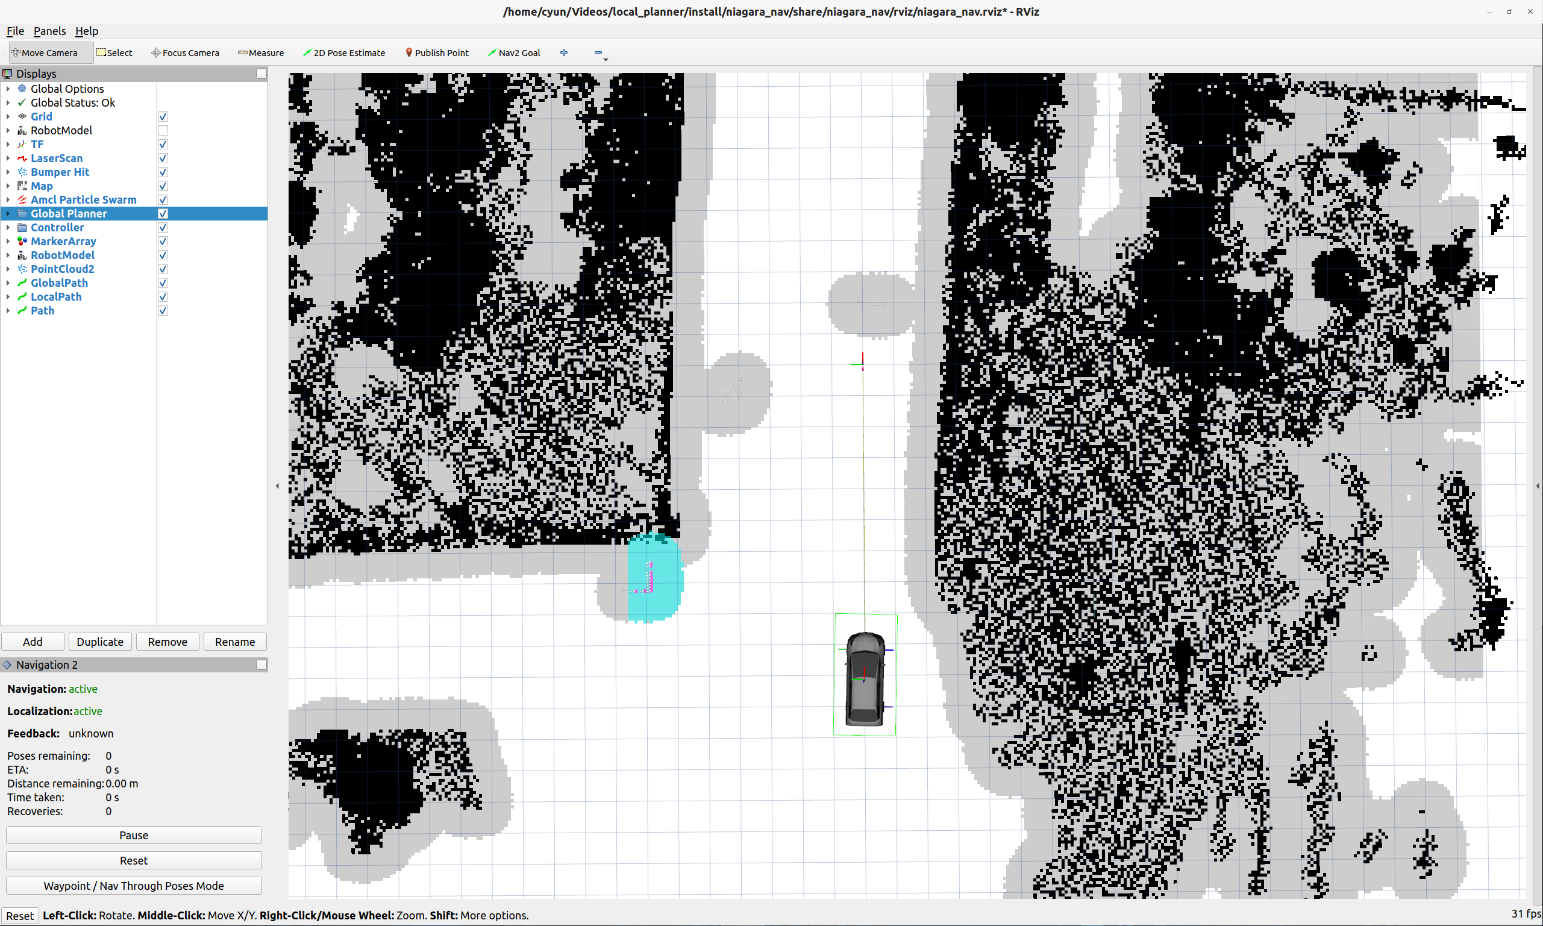The image size is (1543, 926).
Task: Click the plus add-tool icon
Action: point(564,53)
